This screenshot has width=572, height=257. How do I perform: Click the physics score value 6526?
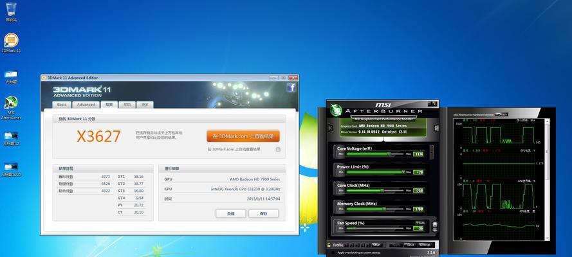(106, 184)
